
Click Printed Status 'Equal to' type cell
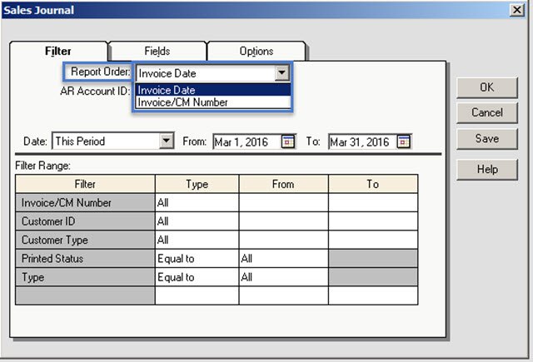[197, 259]
